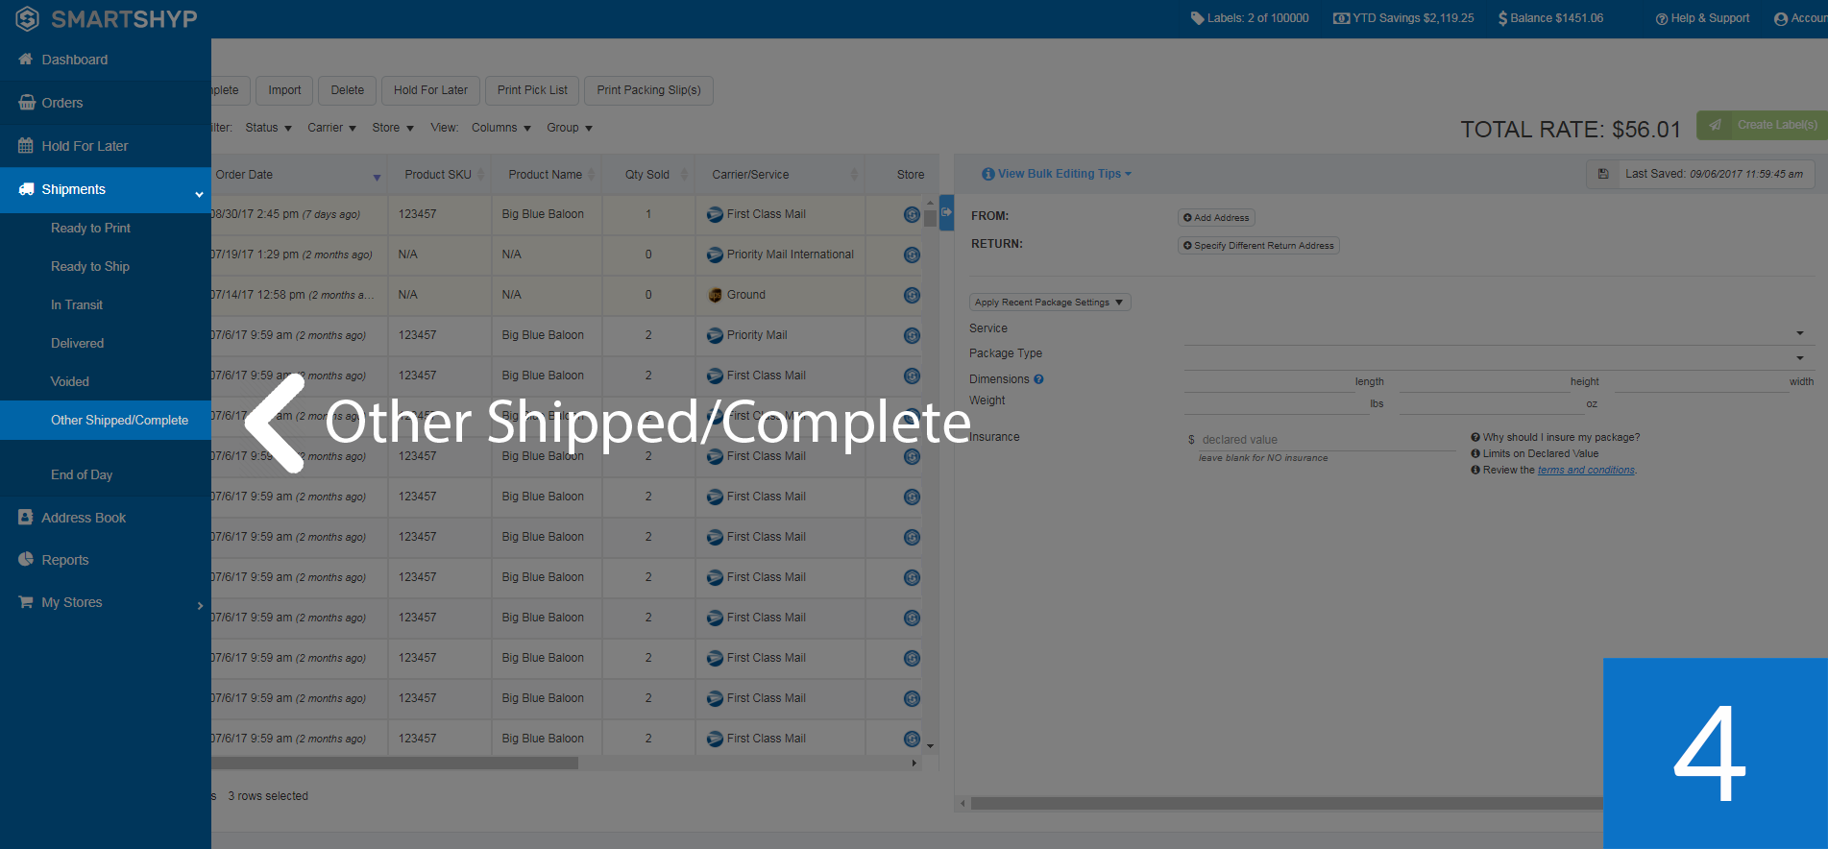Click the orders table horizontal scrollbar

click(395, 763)
